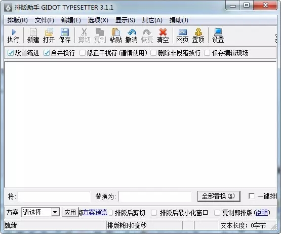Open the 网页 HTML icon

pos(182,36)
